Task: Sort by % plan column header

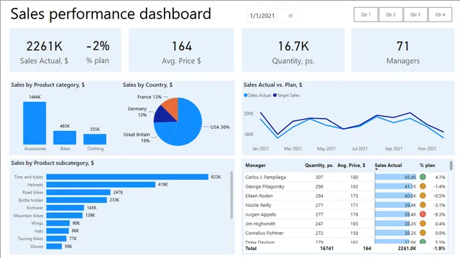Action: point(427,166)
